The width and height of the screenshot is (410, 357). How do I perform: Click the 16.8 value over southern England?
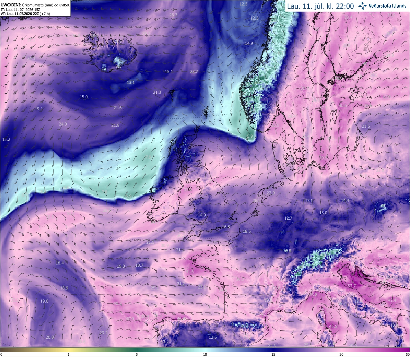(226, 227)
